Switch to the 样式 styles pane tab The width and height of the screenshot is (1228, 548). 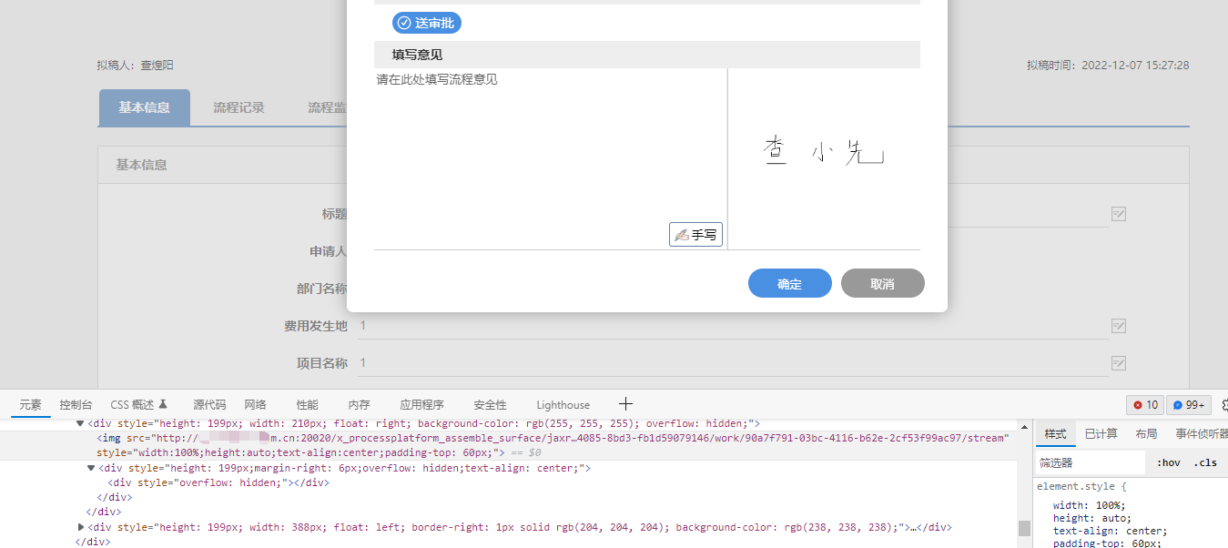click(x=1055, y=434)
